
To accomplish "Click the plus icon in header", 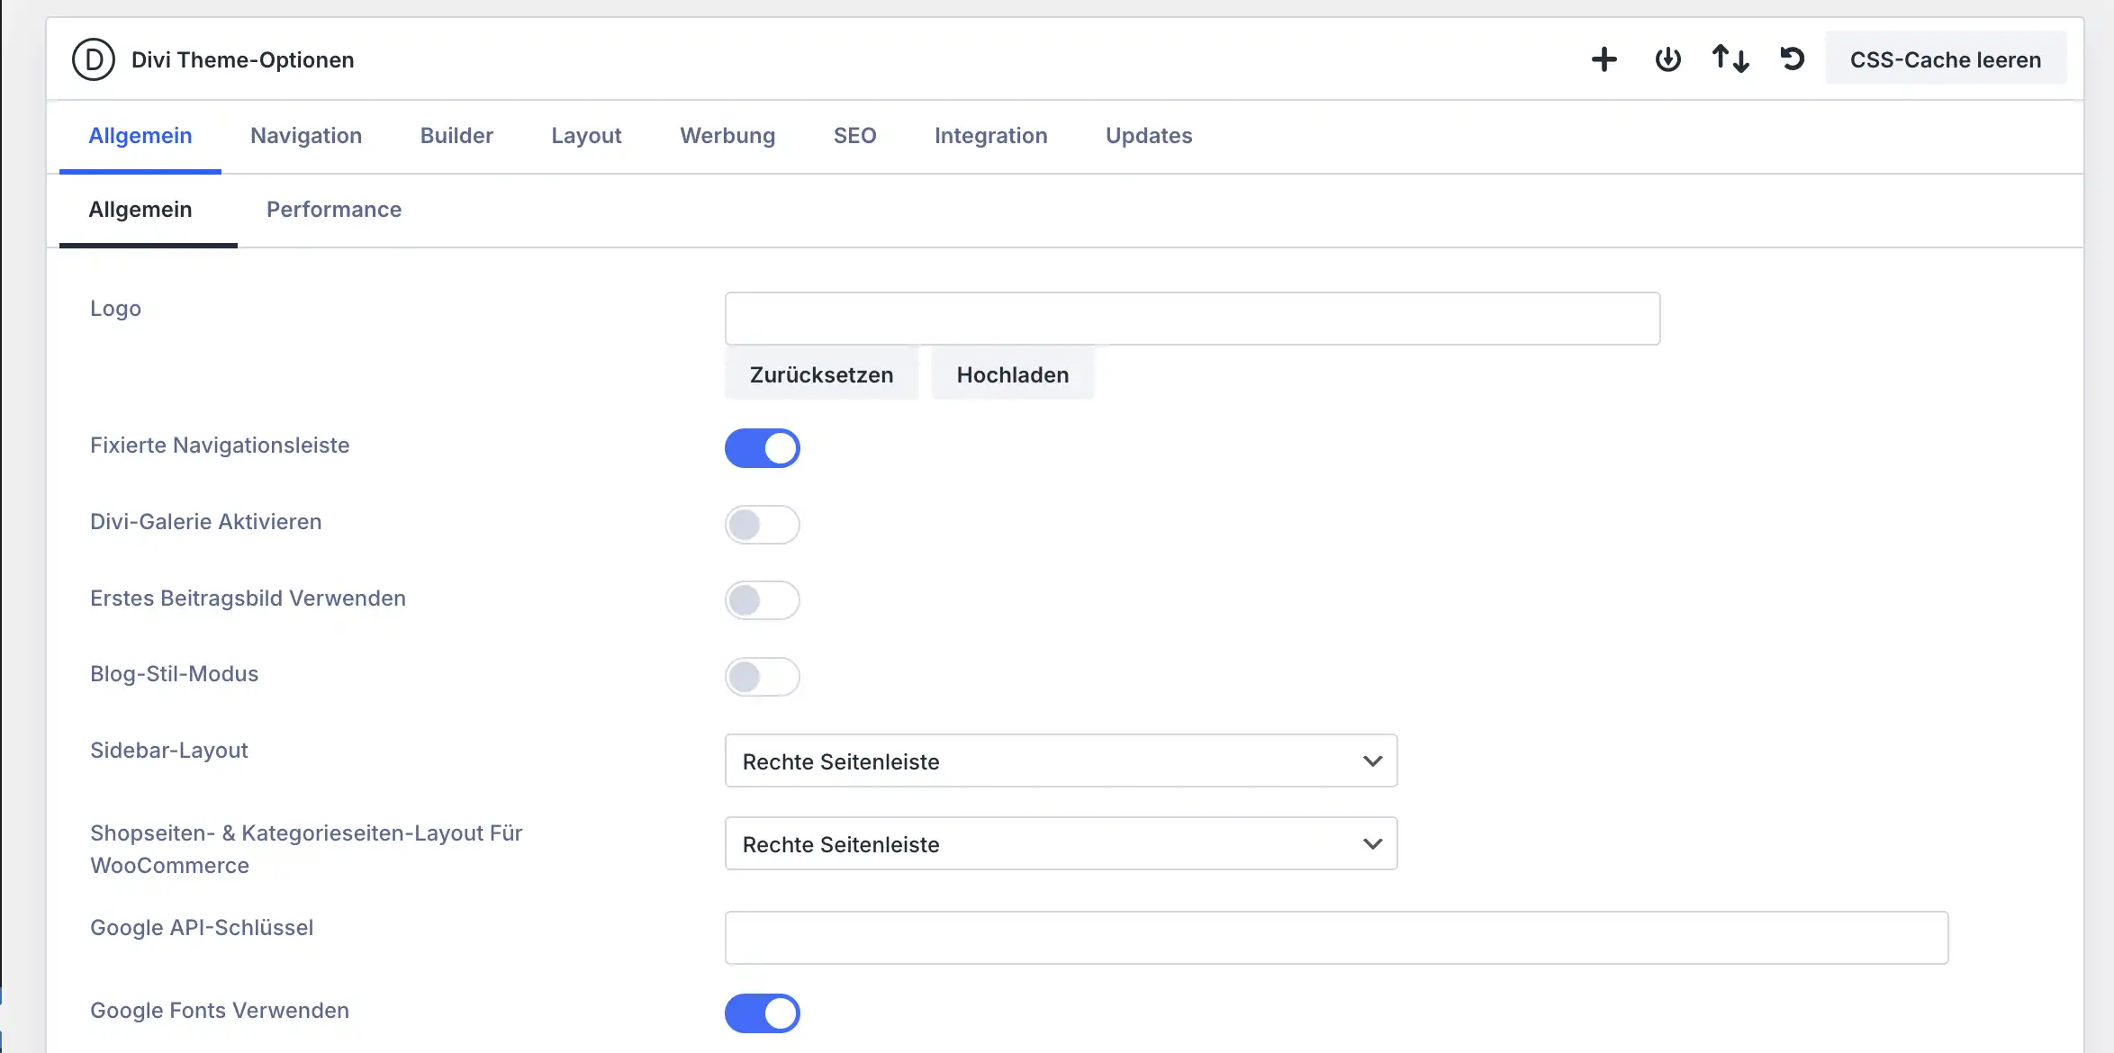I will [x=1604, y=59].
